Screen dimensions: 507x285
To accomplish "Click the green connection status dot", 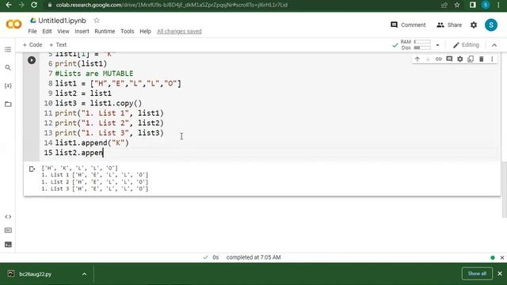I will [x=493, y=257].
